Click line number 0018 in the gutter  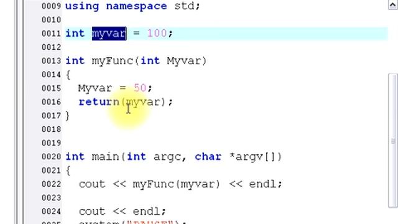point(51,129)
